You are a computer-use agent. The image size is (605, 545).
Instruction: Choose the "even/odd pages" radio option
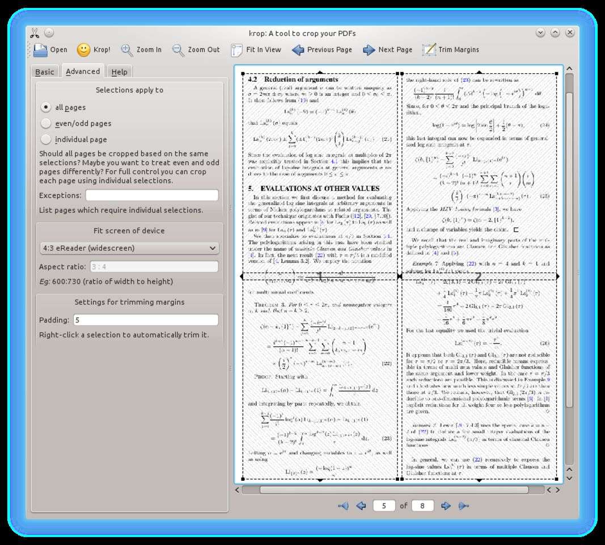tap(46, 123)
